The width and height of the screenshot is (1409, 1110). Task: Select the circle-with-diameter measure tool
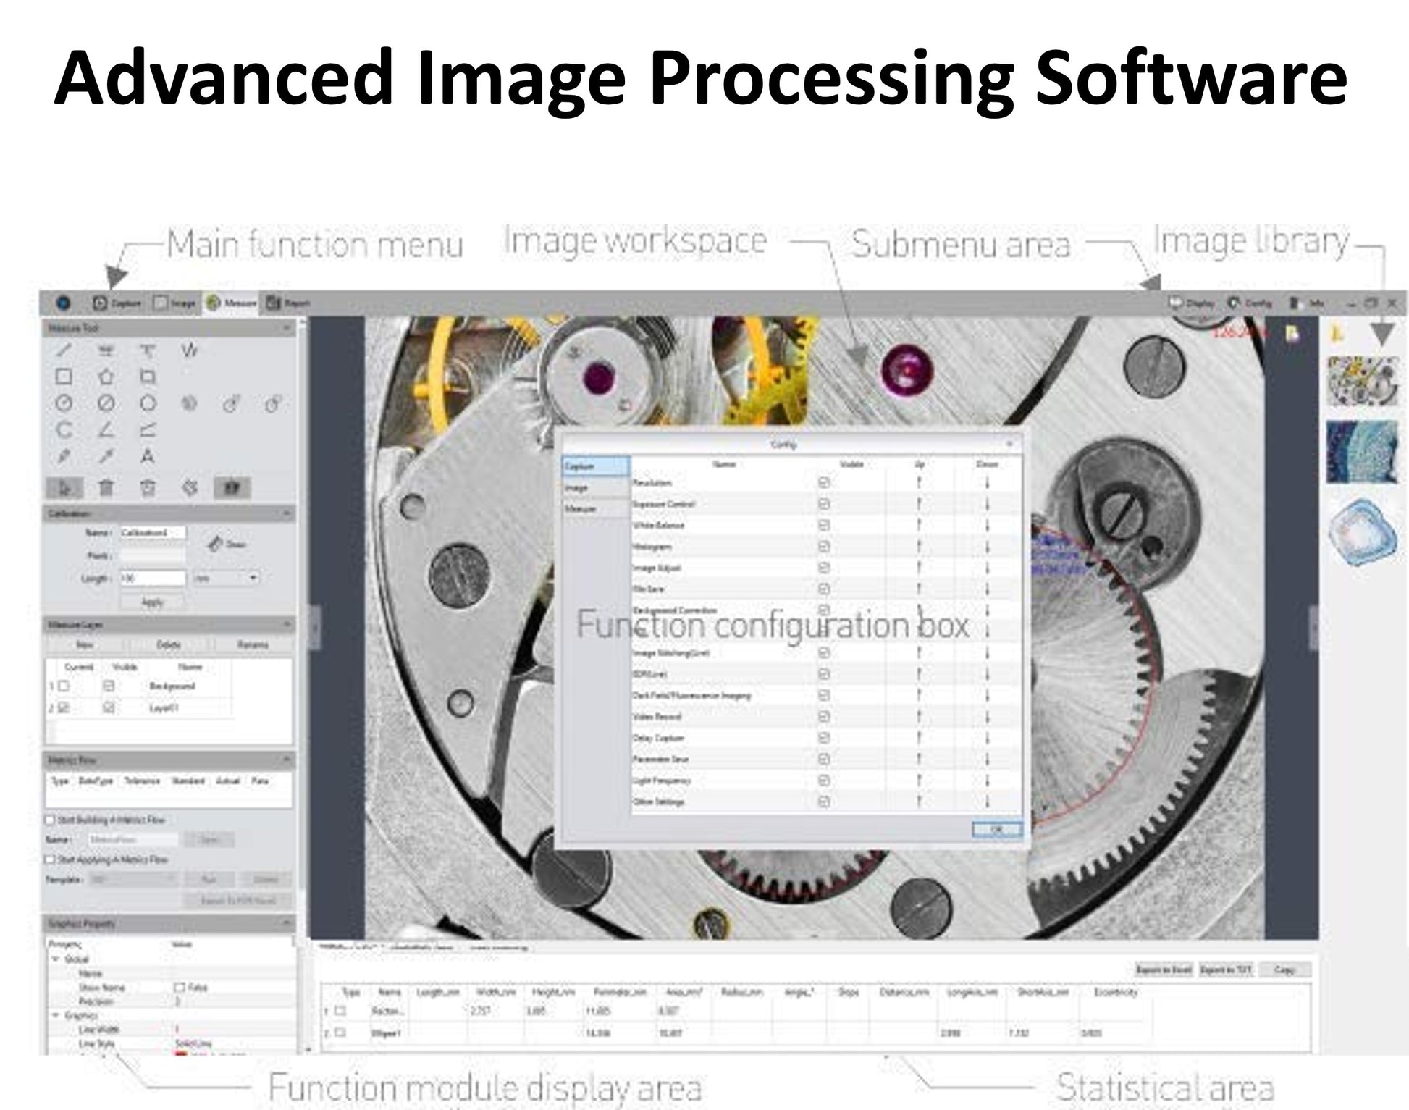[106, 403]
